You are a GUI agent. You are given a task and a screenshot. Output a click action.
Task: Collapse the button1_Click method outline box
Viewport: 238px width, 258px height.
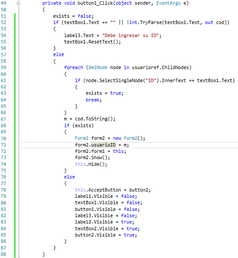coord(19,3)
